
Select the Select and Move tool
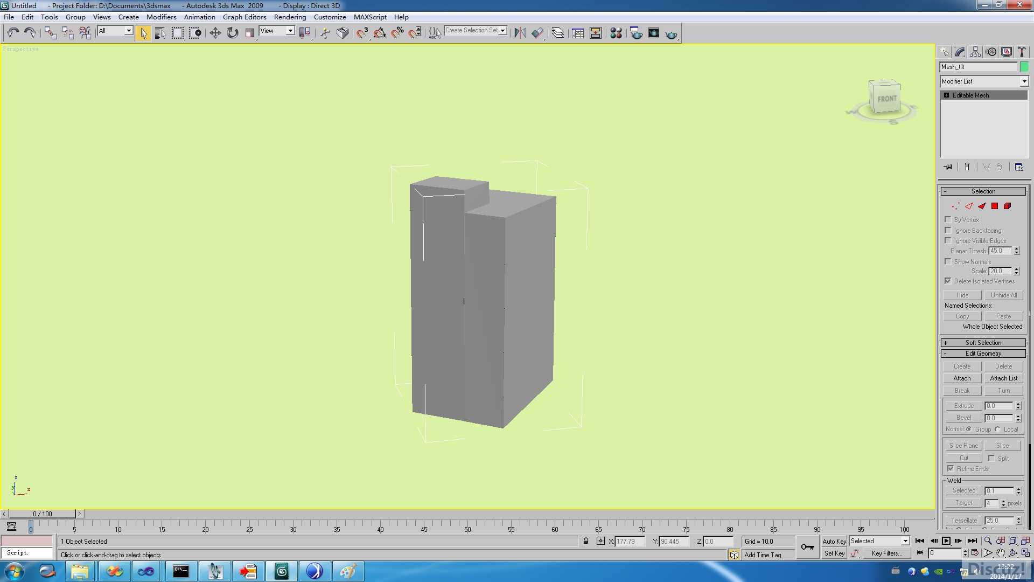[x=215, y=33]
